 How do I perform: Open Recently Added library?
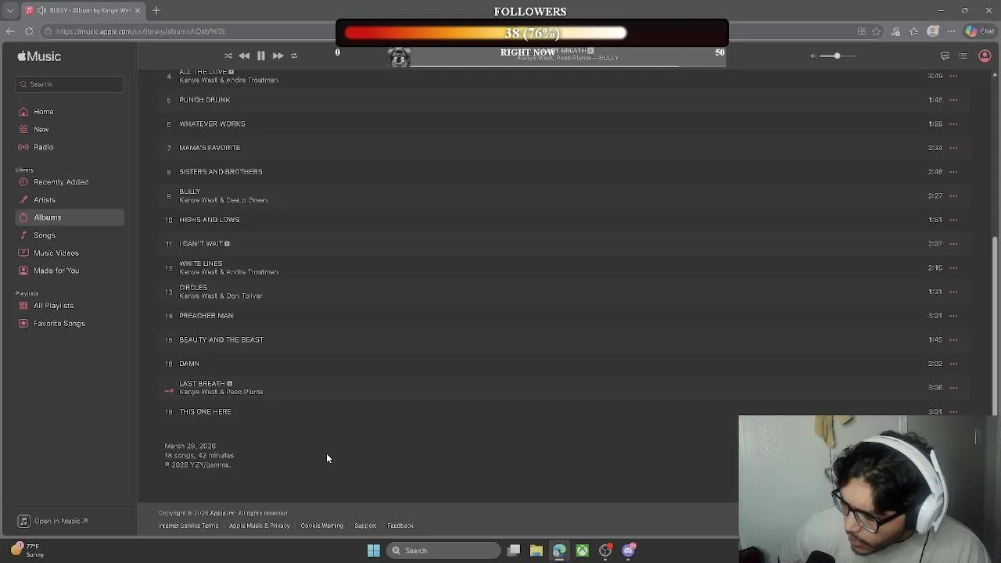pyautogui.click(x=61, y=182)
